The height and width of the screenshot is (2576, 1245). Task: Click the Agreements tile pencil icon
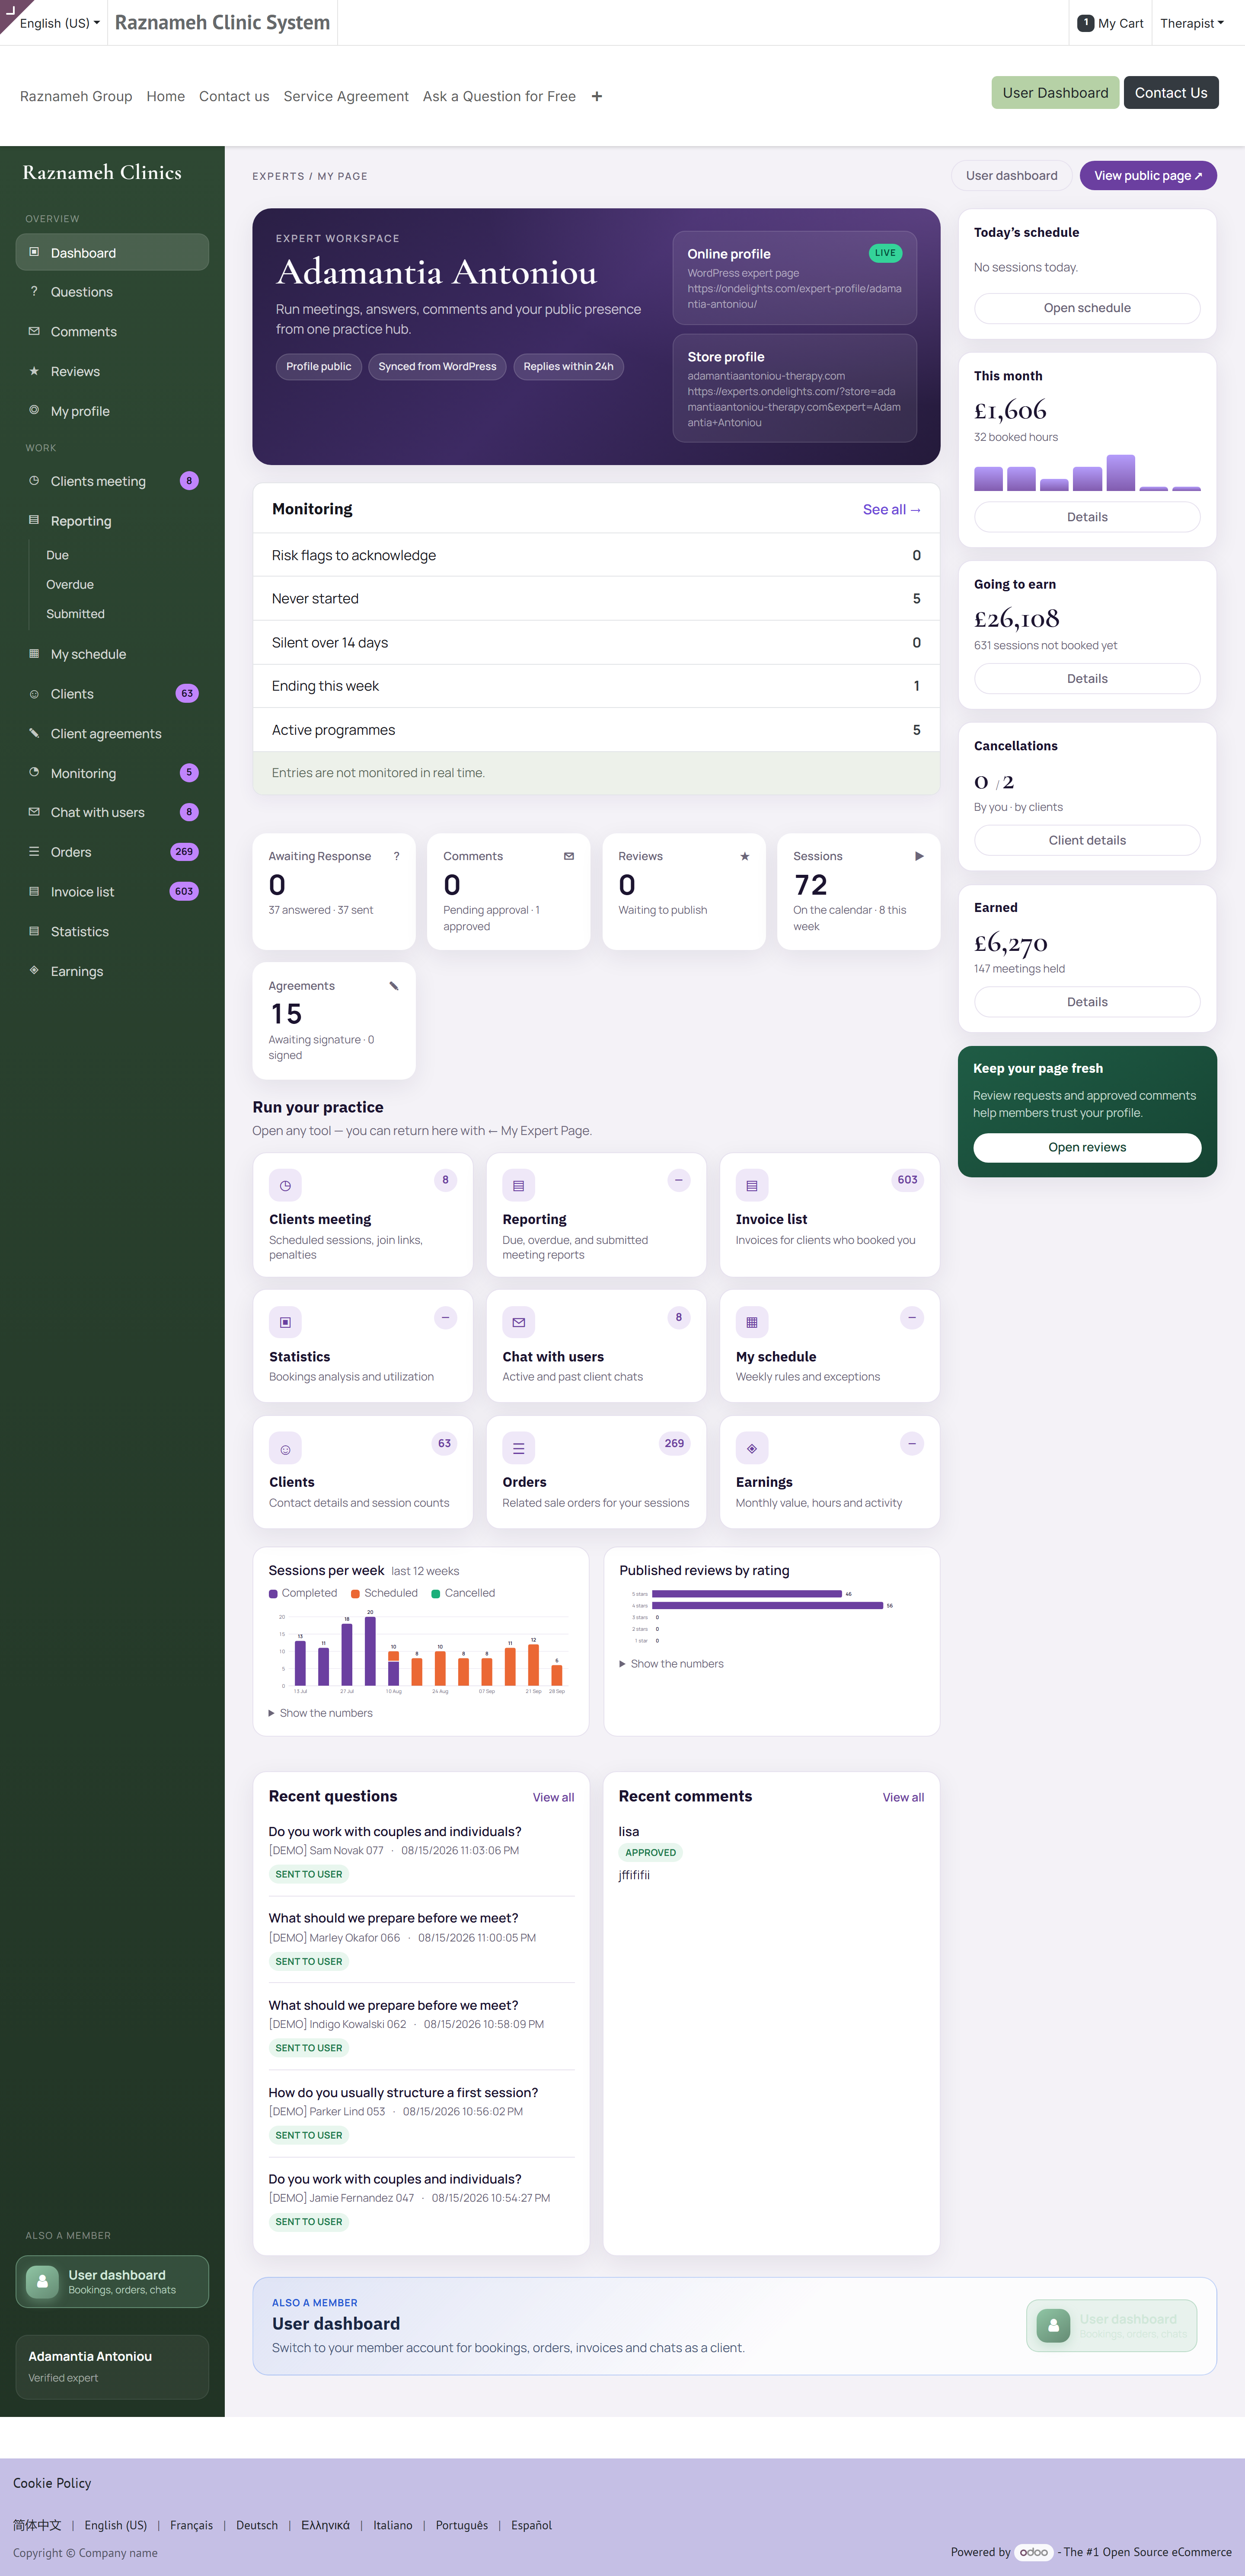pos(394,986)
